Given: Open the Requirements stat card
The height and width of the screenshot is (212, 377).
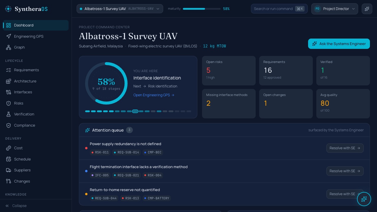Looking at the screenshot, I should tap(286, 71).
